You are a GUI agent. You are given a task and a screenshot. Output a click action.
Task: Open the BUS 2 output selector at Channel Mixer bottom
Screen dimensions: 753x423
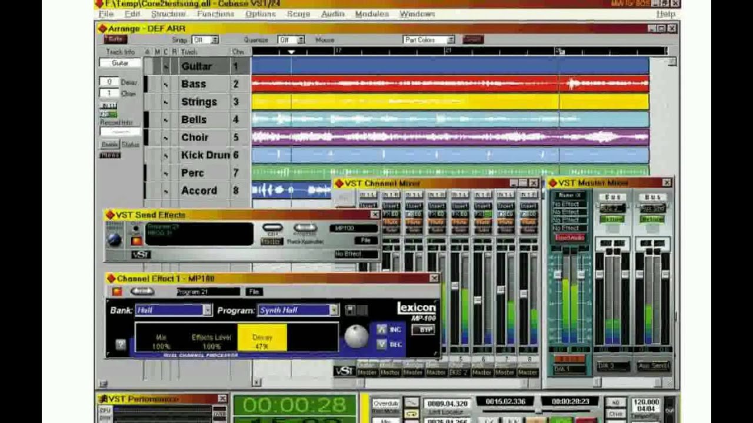click(459, 372)
